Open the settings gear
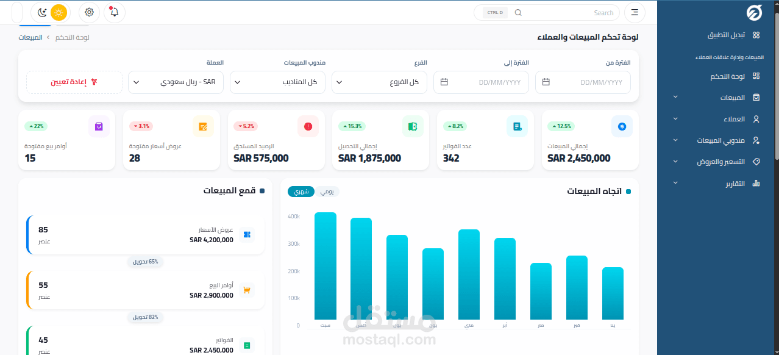The image size is (779, 355). click(x=88, y=12)
